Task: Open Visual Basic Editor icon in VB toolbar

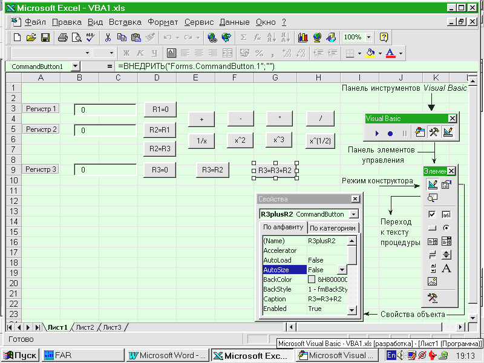Action: click(x=420, y=132)
